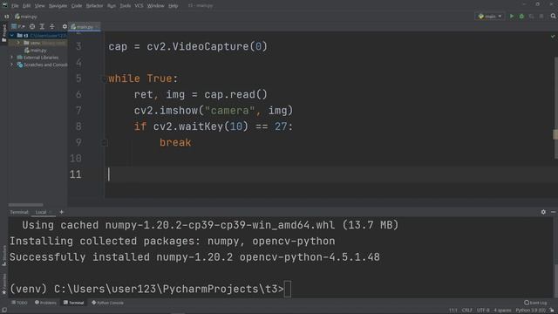Click the t3 breadcrumb in navigation bar
Screen dimensions: 558x314
click(x=6, y=17)
